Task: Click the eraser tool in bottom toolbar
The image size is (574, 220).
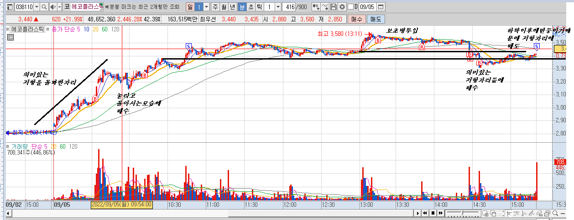Action: (x=539, y=213)
